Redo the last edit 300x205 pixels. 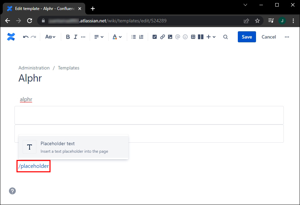[x=33, y=37]
